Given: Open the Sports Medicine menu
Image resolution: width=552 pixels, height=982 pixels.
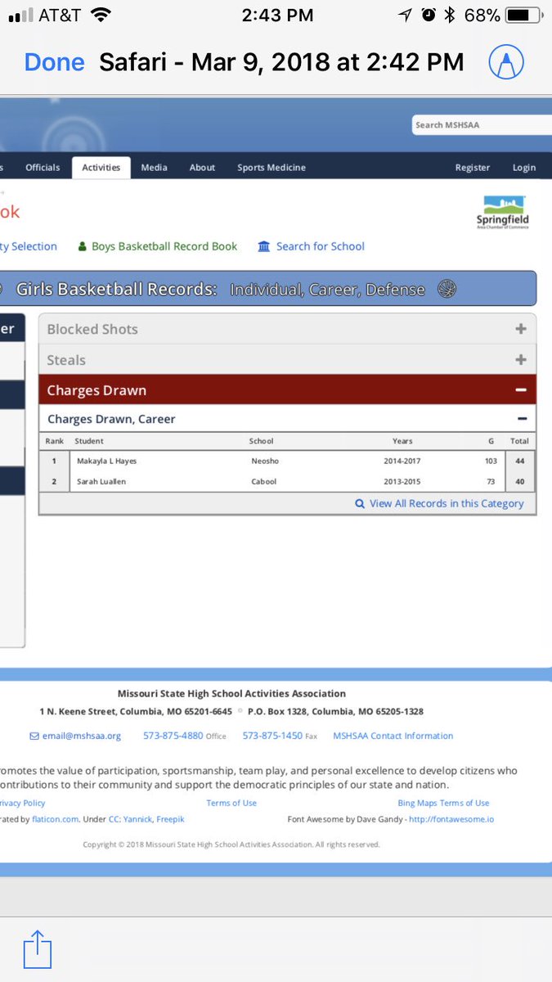Looking at the screenshot, I should tap(272, 167).
